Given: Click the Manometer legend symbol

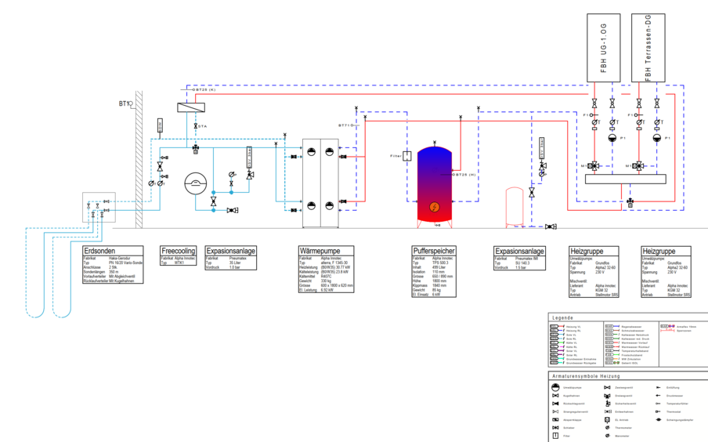Looking at the screenshot, I should tap(607, 436).
